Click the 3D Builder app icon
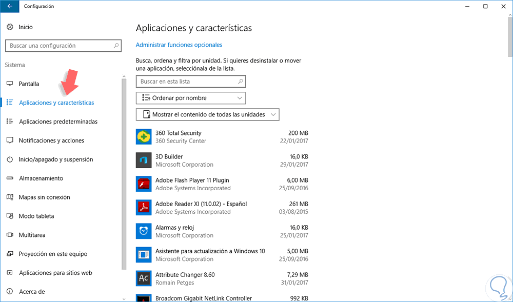 144,160
